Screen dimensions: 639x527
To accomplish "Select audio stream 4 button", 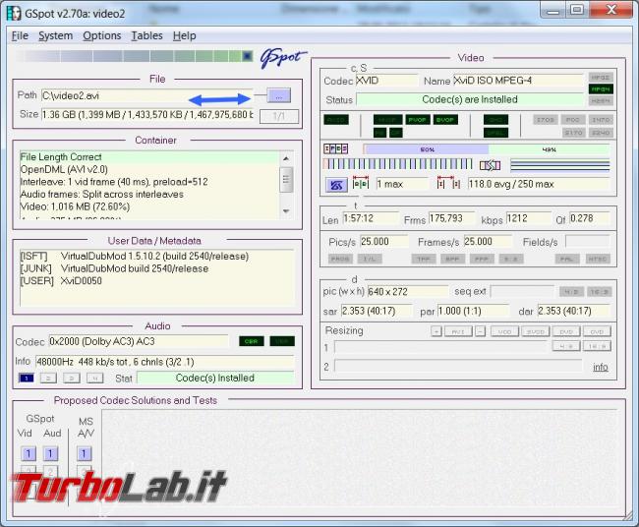I will pyautogui.click(x=95, y=379).
